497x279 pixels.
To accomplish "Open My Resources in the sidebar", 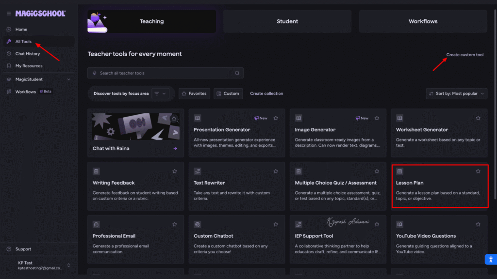I will (x=39, y=66).
